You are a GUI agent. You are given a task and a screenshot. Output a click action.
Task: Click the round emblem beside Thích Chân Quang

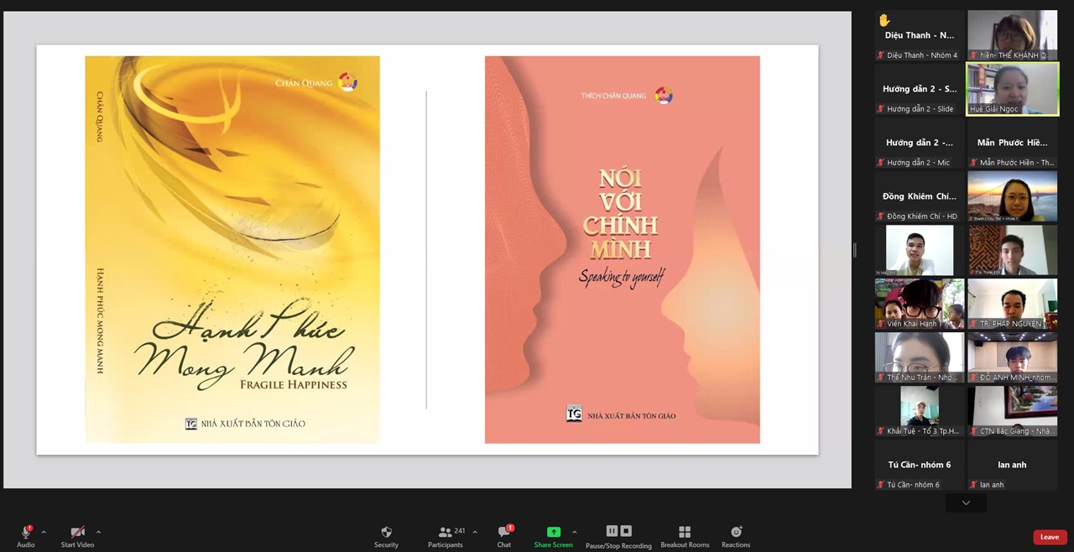click(x=663, y=95)
